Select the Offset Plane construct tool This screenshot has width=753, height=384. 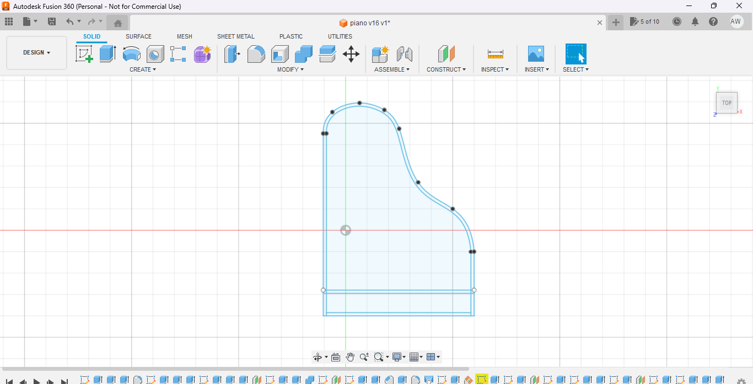(x=447, y=54)
